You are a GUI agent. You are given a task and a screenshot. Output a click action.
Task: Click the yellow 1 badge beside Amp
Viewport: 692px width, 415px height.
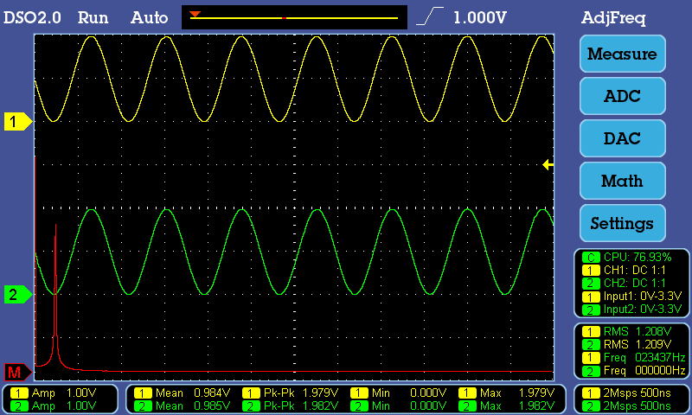coord(19,393)
